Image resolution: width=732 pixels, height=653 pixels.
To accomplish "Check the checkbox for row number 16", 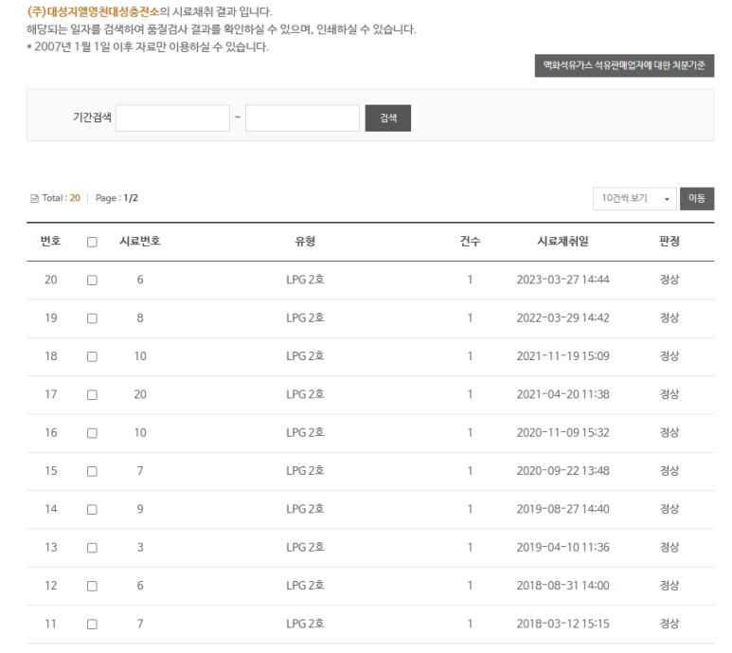I will coord(93,433).
